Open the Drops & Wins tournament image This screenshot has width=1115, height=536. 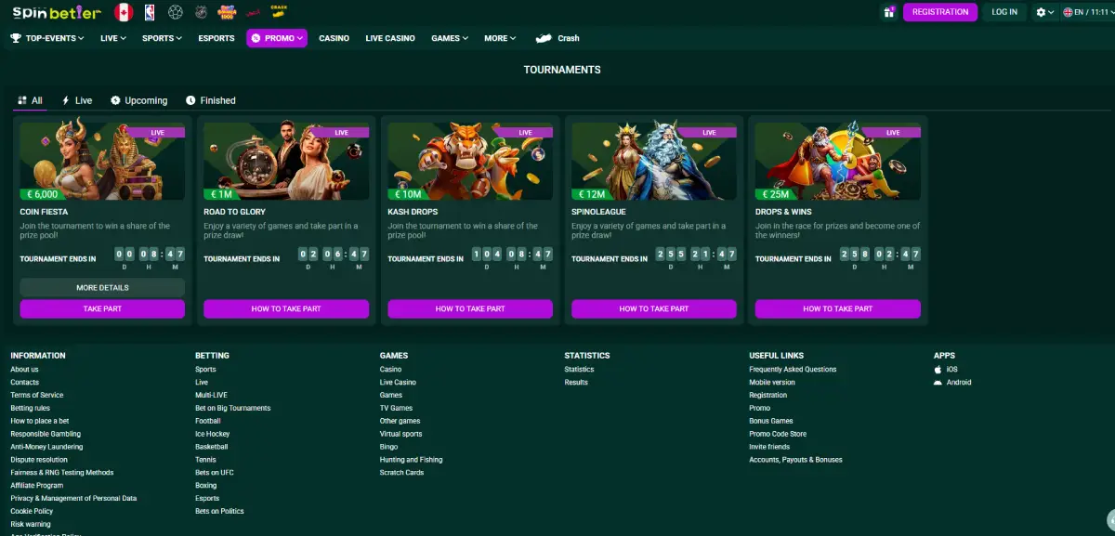pos(838,160)
